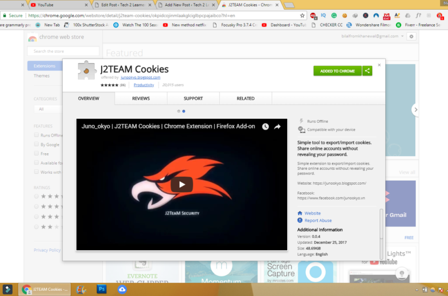Click the blue cloud upload taskbar icon
The width and height of the screenshot is (448, 296).
tap(122, 289)
